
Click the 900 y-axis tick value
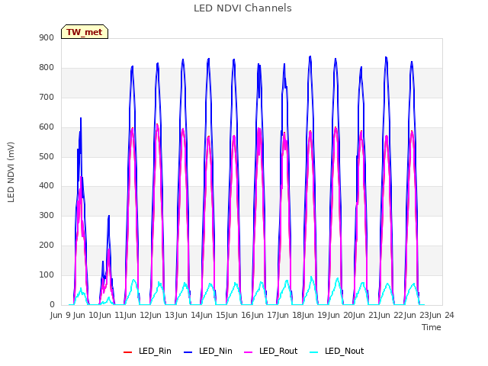tap(47, 38)
